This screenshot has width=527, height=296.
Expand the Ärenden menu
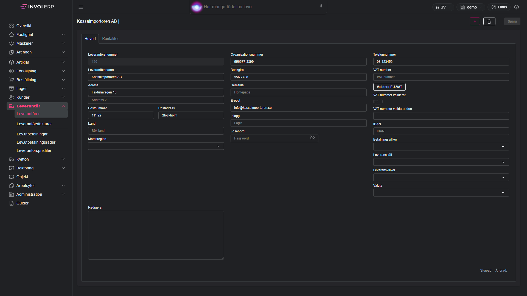click(37, 52)
